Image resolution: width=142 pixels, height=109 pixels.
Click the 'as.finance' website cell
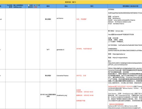66,19
